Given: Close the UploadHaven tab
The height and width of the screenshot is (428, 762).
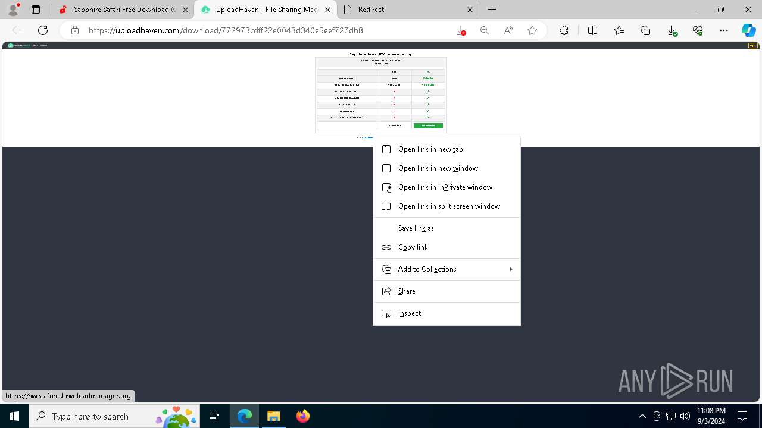Looking at the screenshot, I should pyautogui.click(x=328, y=10).
